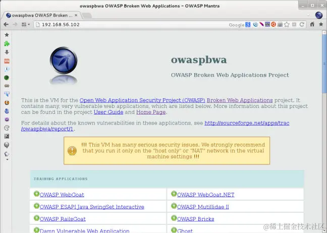The image size is (327, 233).
Task: Expand the plus icon beside OWASP WebGoat
Action: 36,194
